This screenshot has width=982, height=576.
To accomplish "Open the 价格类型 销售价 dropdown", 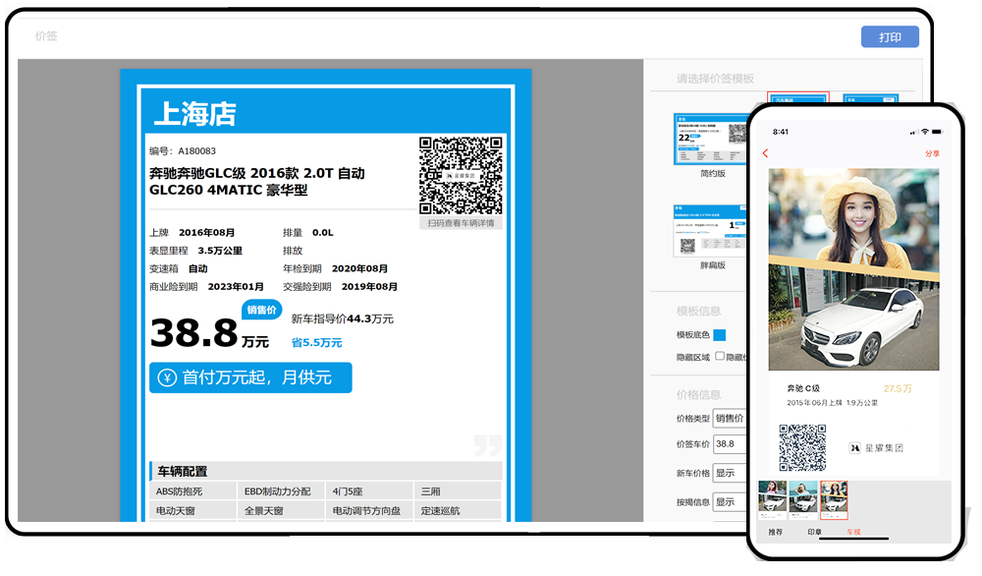I will pyautogui.click(x=731, y=418).
